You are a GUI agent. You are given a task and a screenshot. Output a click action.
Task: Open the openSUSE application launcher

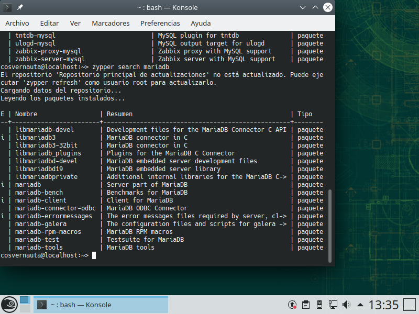9,305
